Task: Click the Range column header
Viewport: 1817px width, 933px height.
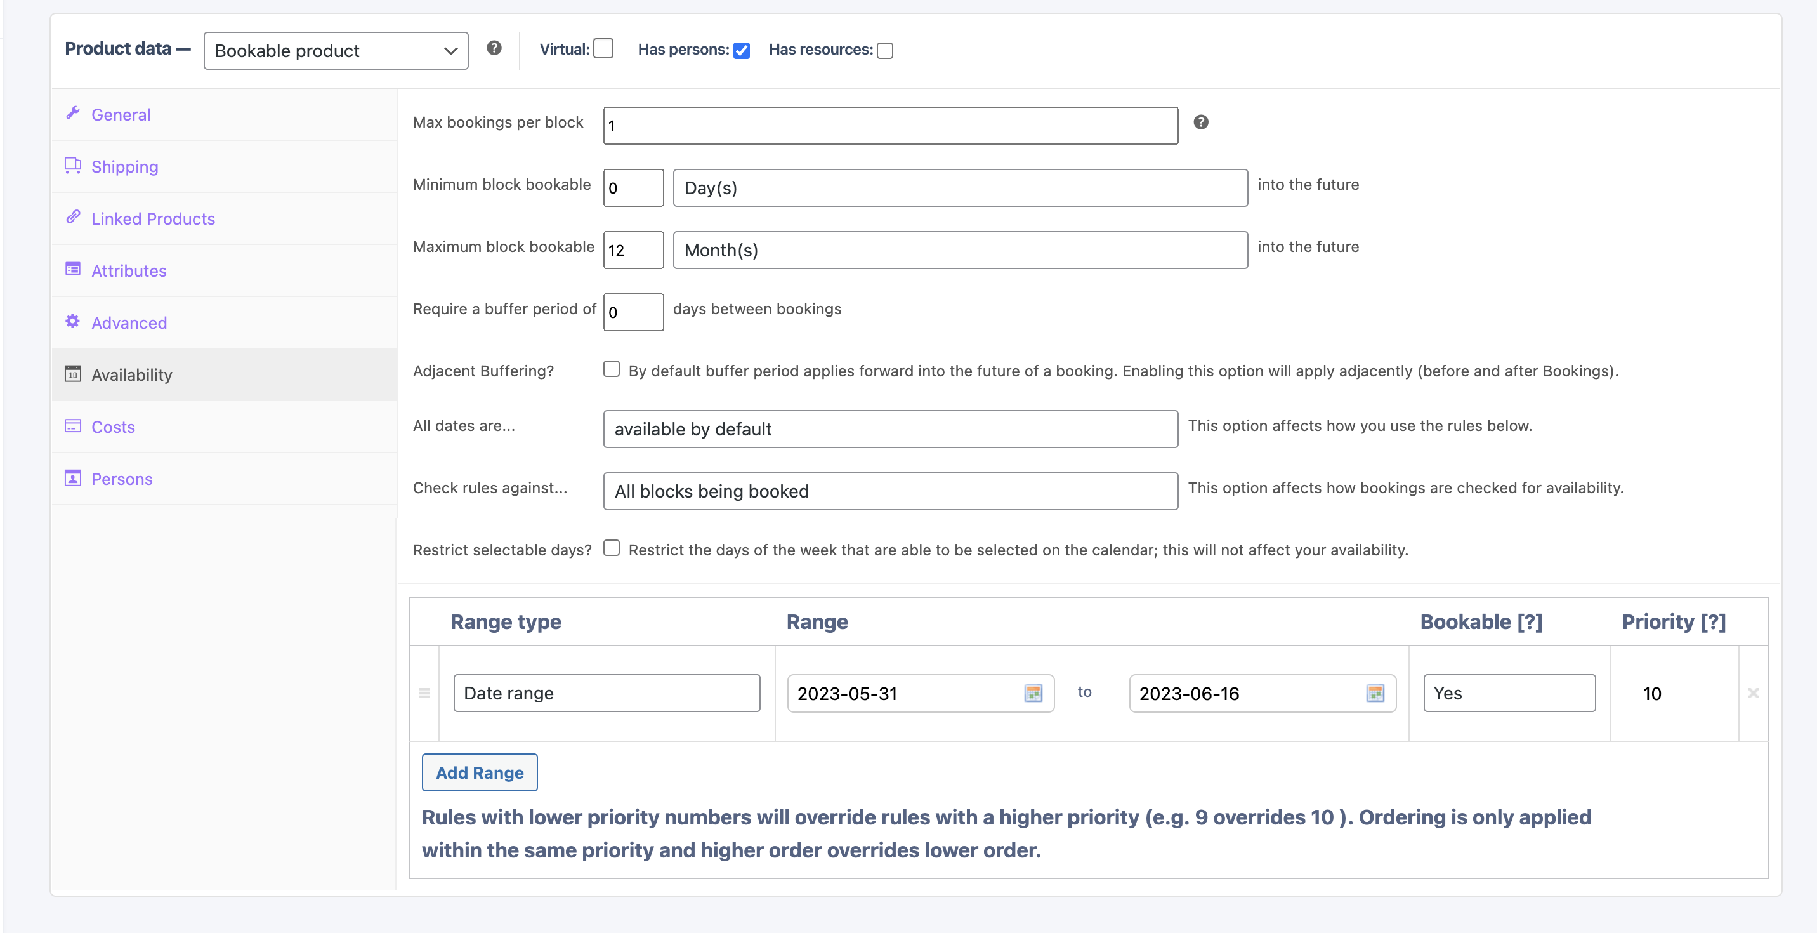Action: pos(817,622)
